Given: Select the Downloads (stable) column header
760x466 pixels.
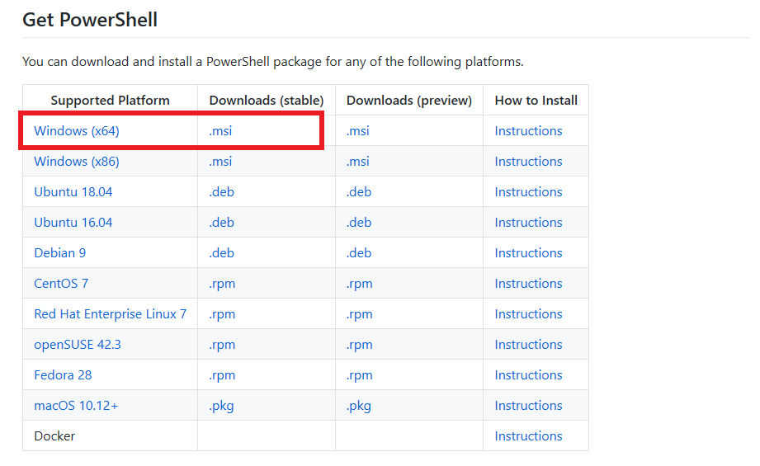Looking at the screenshot, I should tap(267, 101).
